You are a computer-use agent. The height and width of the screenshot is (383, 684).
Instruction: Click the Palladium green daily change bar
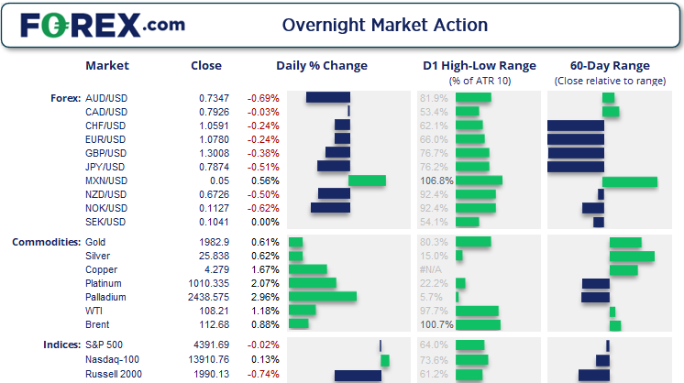tap(323, 297)
